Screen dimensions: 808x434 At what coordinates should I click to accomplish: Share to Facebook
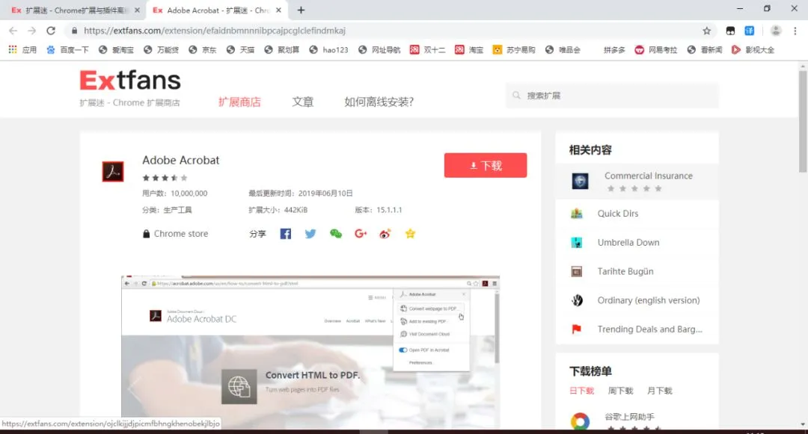pyautogui.click(x=286, y=234)
